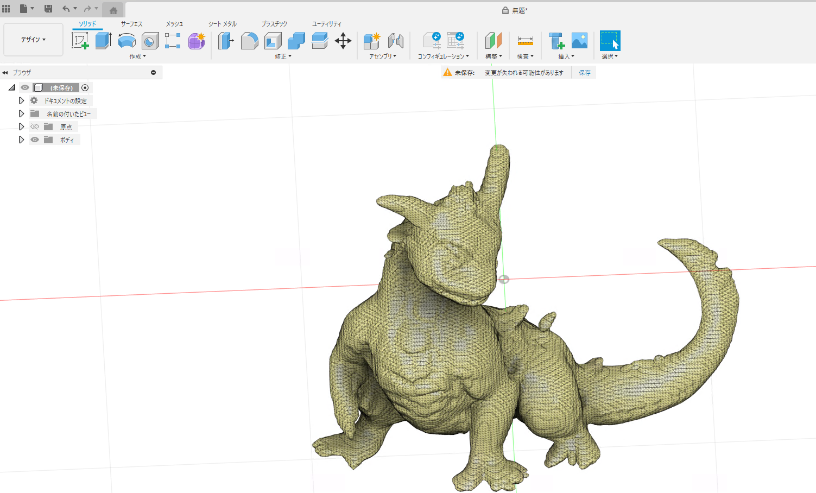Viewport: 816px width, 493px height.
Task: Switch to the プラスチック tab
Action: (x=274, y=24)
